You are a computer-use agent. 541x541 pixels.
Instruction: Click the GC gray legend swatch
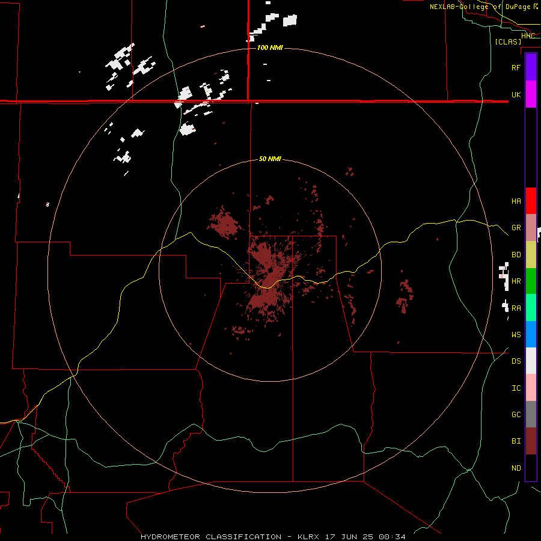click(531, 414)
